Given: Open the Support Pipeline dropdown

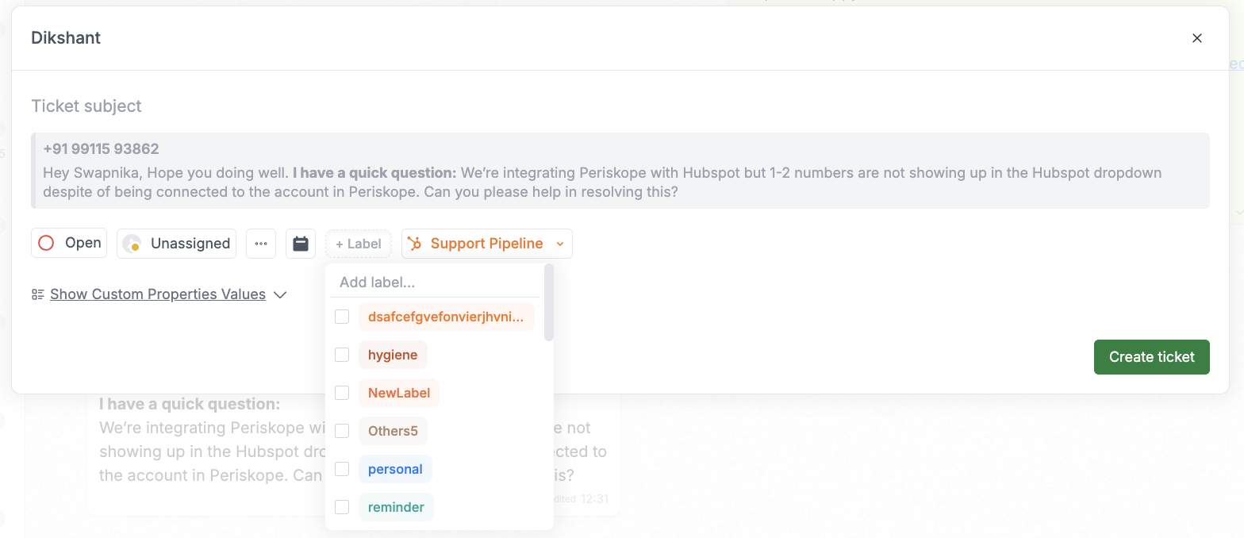Looking at the screenshot, I should point(487,244).
